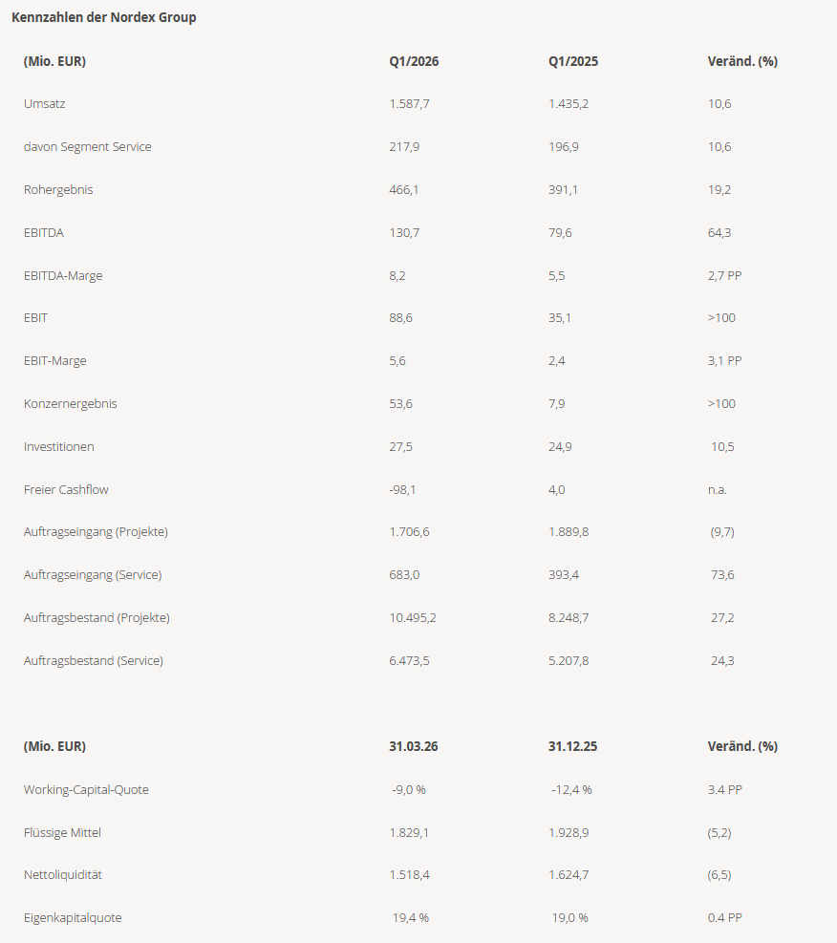Click the Auftragsbestand (Projekte) value 10.495,2
This screenshot has width=837, height=943.
413,617
